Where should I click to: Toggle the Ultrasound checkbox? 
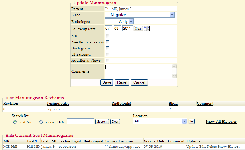pos(107,54)
